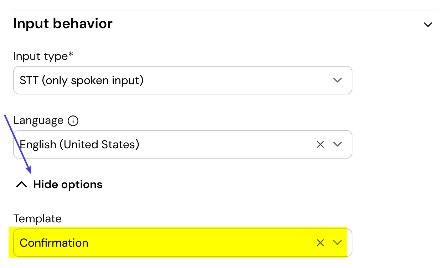The height and width of the screenshot is (268, 444).
Task: Click the Language field label
Action: tap(38, 120)
